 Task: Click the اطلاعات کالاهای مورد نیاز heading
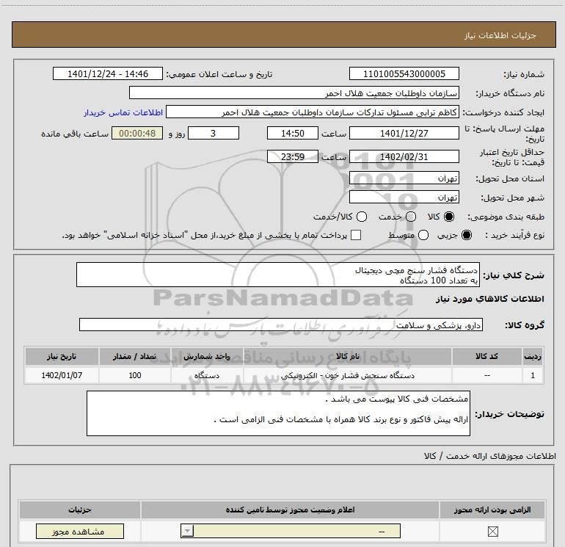(x=489, y=299)
